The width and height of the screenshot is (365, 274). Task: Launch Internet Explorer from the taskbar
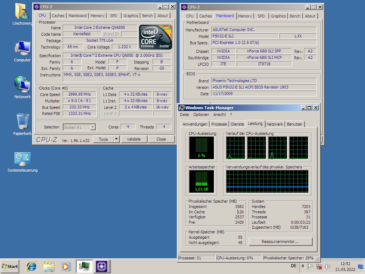click(31, 266)
